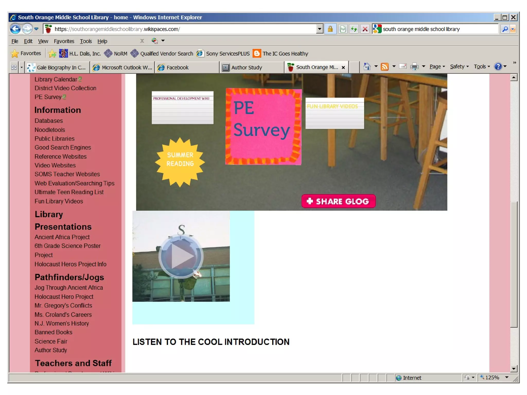Click the Print icon in command bar
This screenshot has width=527, height=395.
pos(414,67)
